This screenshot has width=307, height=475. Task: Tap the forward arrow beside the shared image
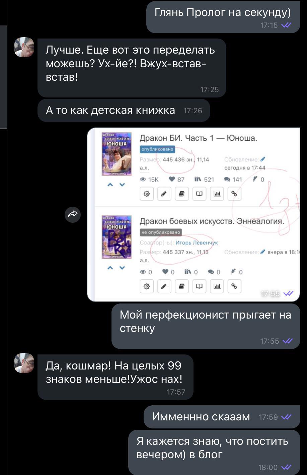click(x=73, y=214)
